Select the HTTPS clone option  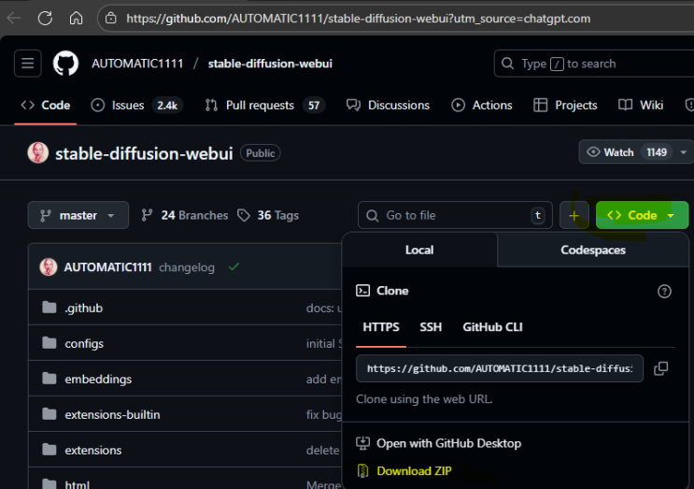point(381,327)
